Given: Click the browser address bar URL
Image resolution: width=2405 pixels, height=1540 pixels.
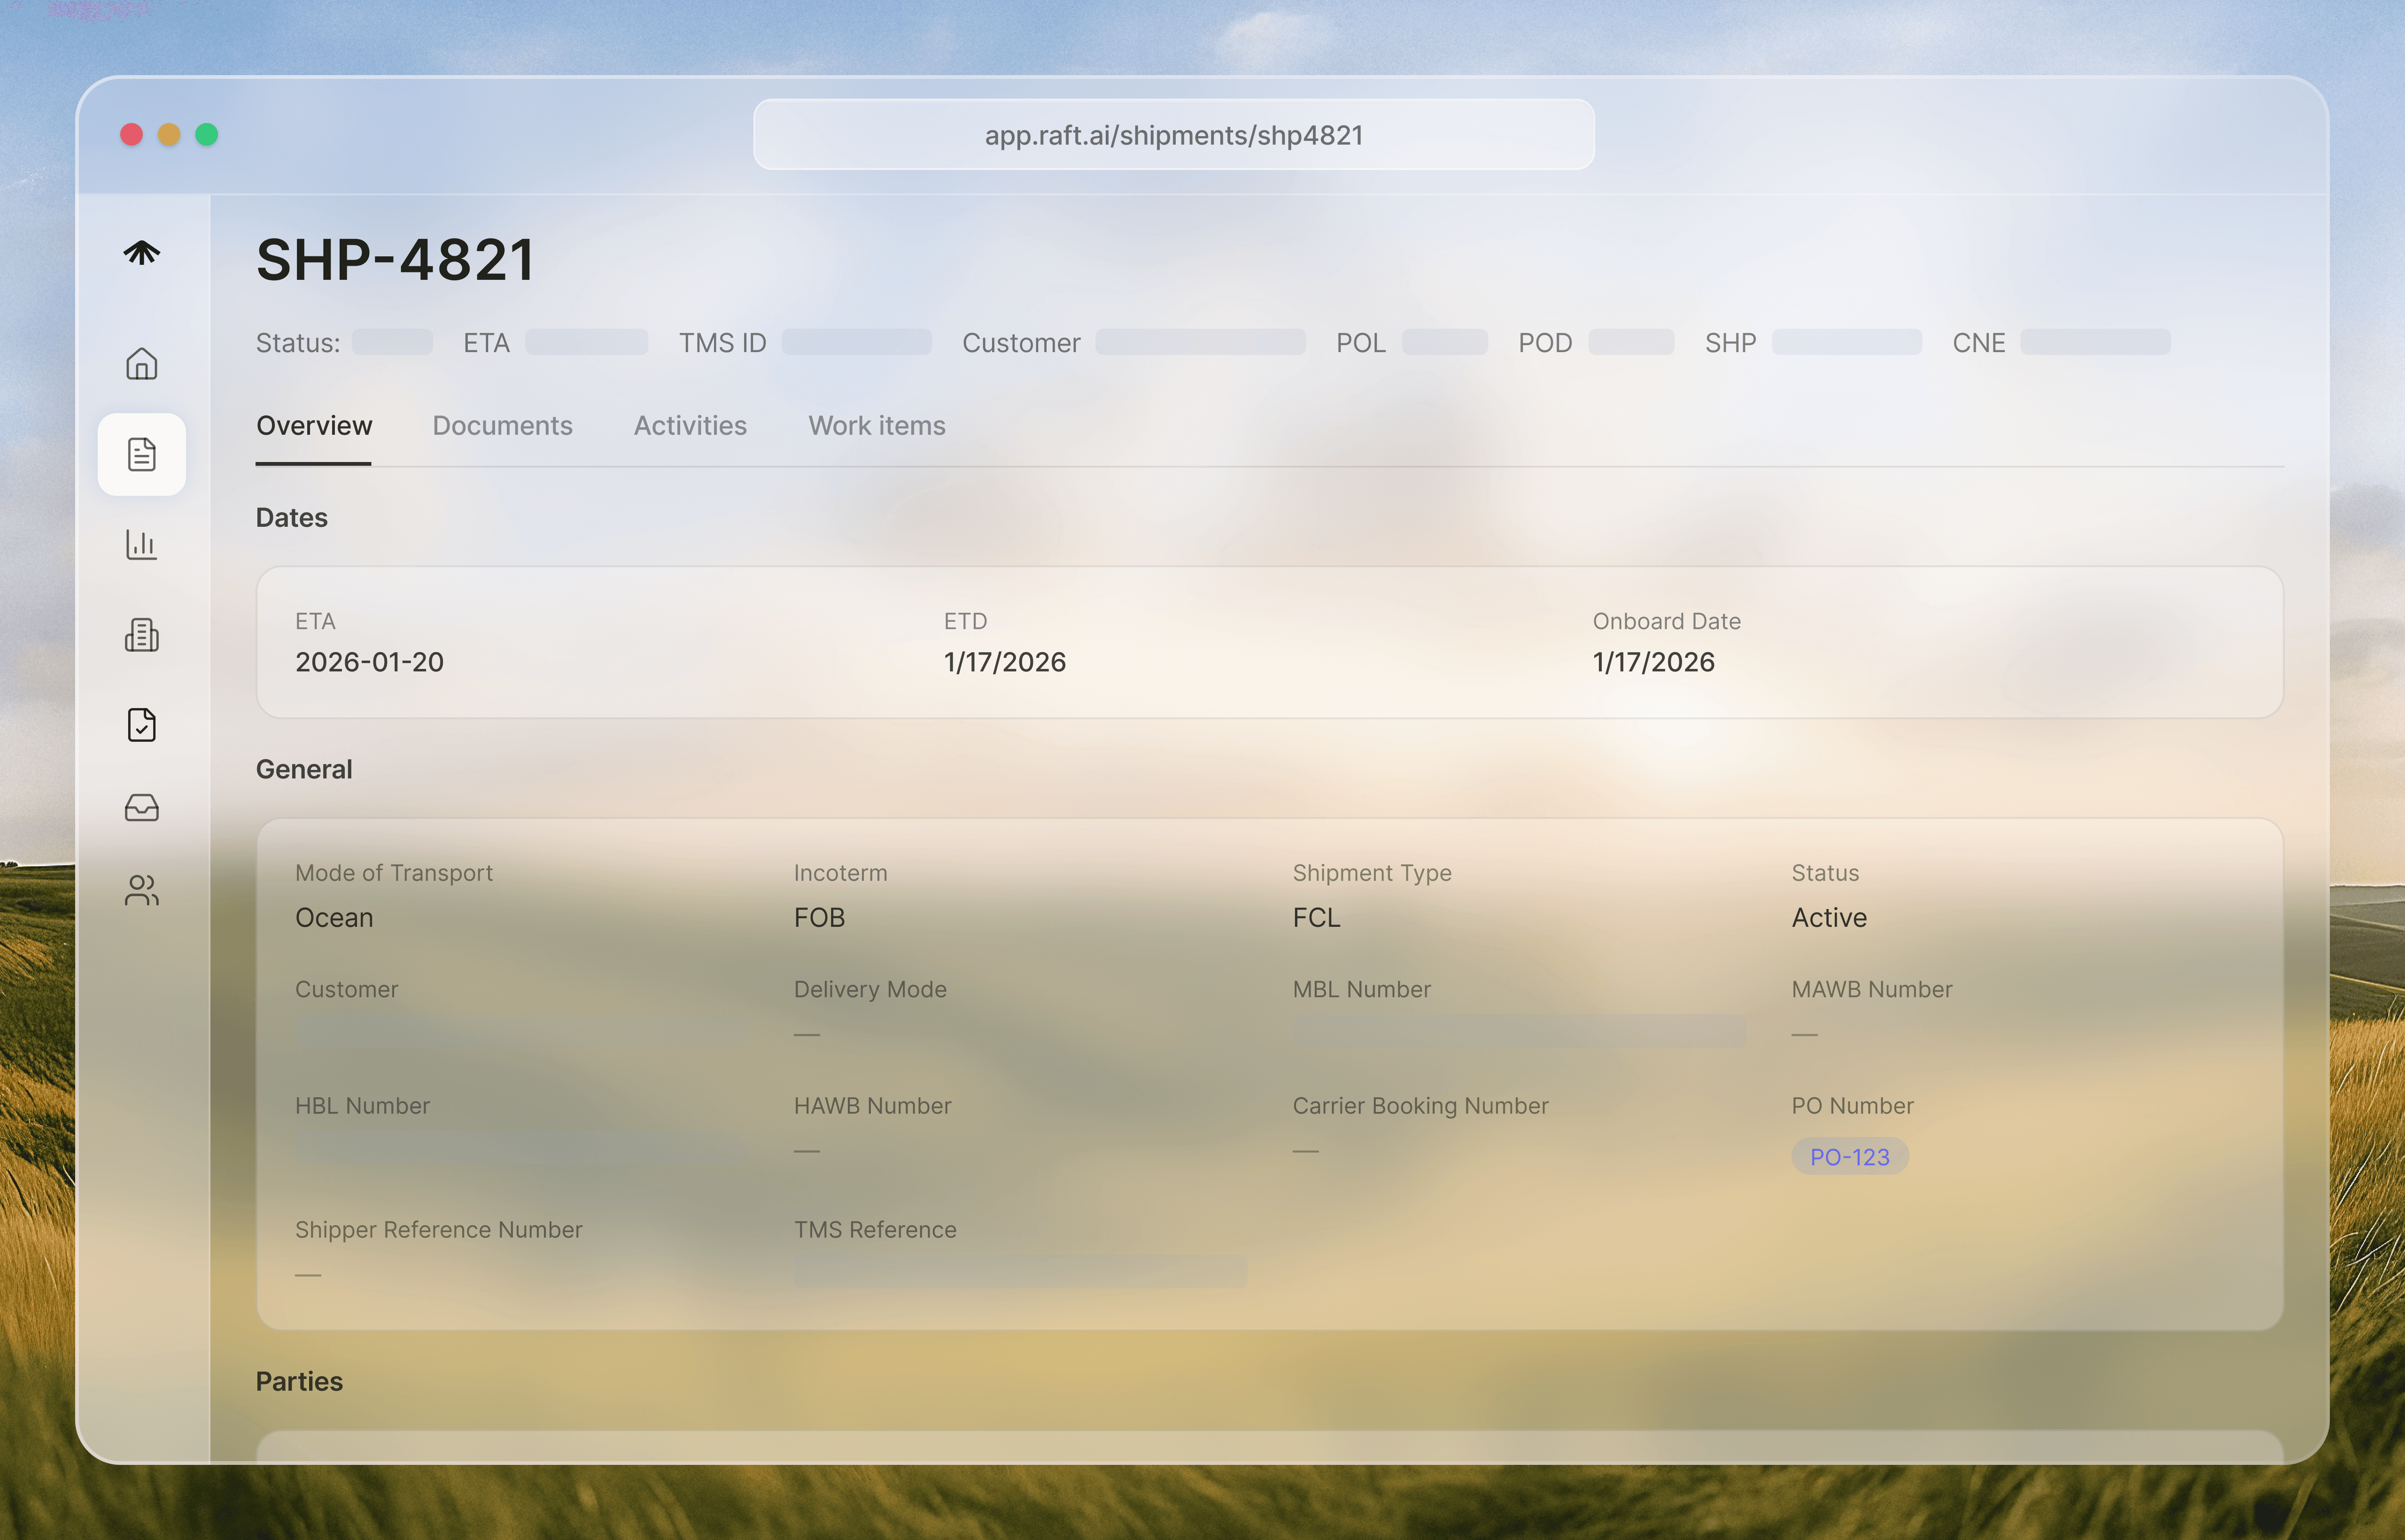Looking at the screenshot, I should (x=1173, y=135).
